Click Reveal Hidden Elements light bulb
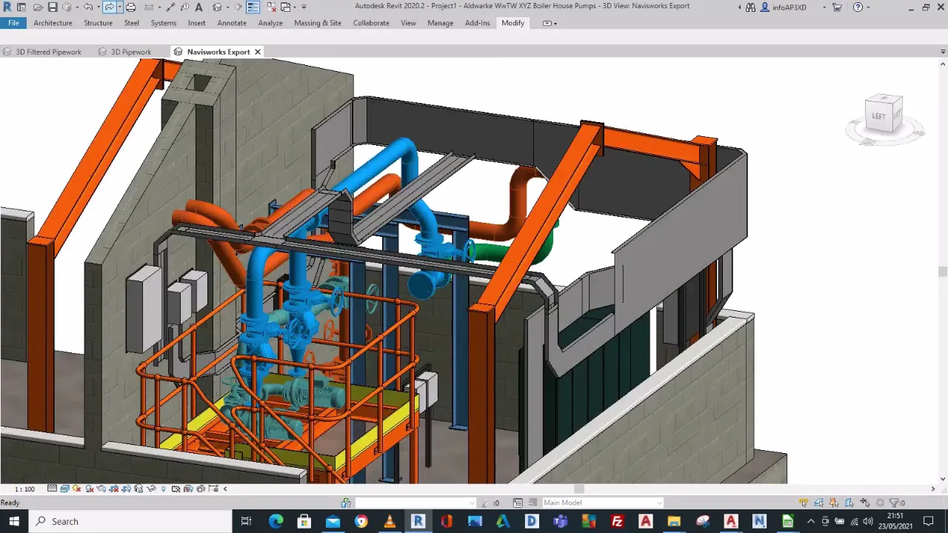948x533 pixels. (163, 489)
